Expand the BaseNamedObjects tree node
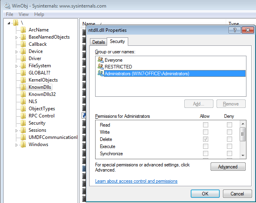The height and width of the screenshot is (203, 256). (17, 37)
